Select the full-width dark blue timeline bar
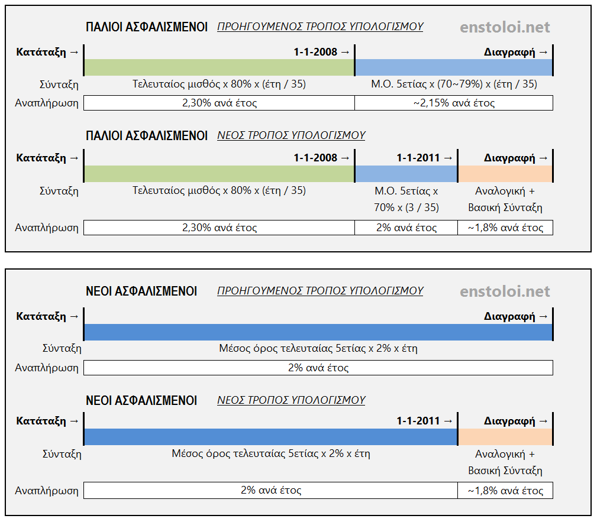 (318, 332)
